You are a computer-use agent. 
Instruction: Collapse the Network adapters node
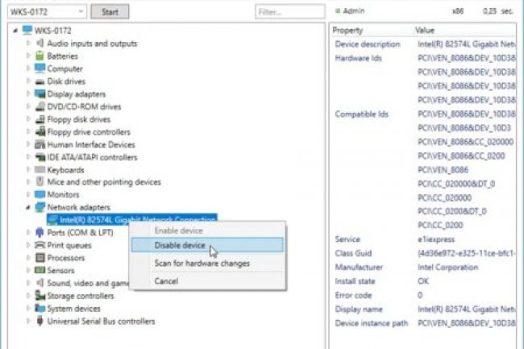(x=29, y=207)
